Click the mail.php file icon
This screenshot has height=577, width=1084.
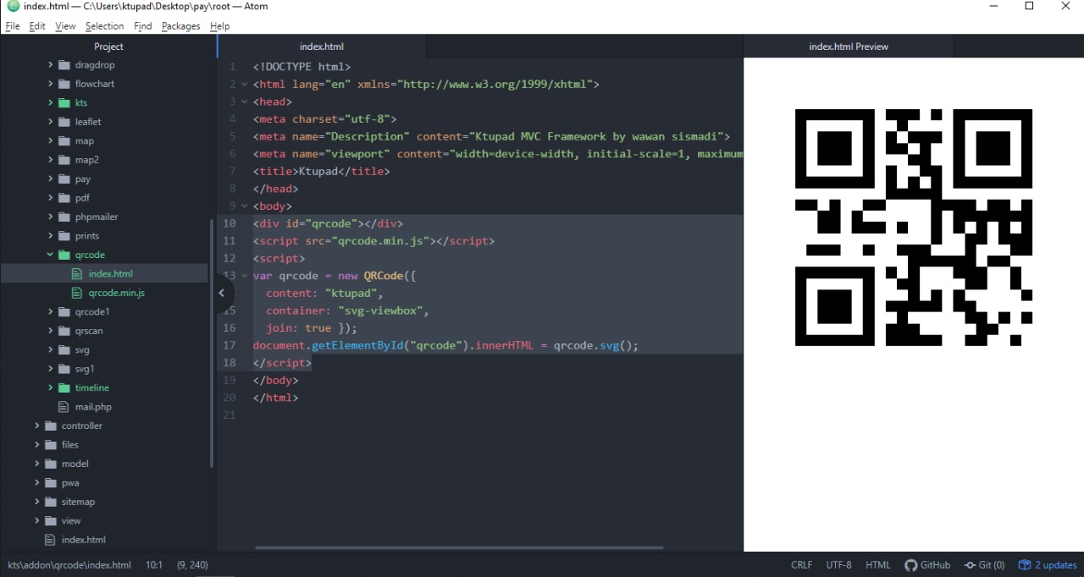point(63,406)
